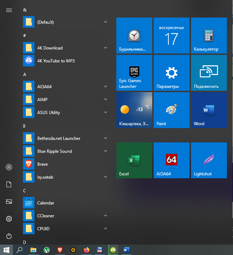The image size is (233, 255).
Task: Expand the AIDA64 folder chevron
Action: coord(106,86)
